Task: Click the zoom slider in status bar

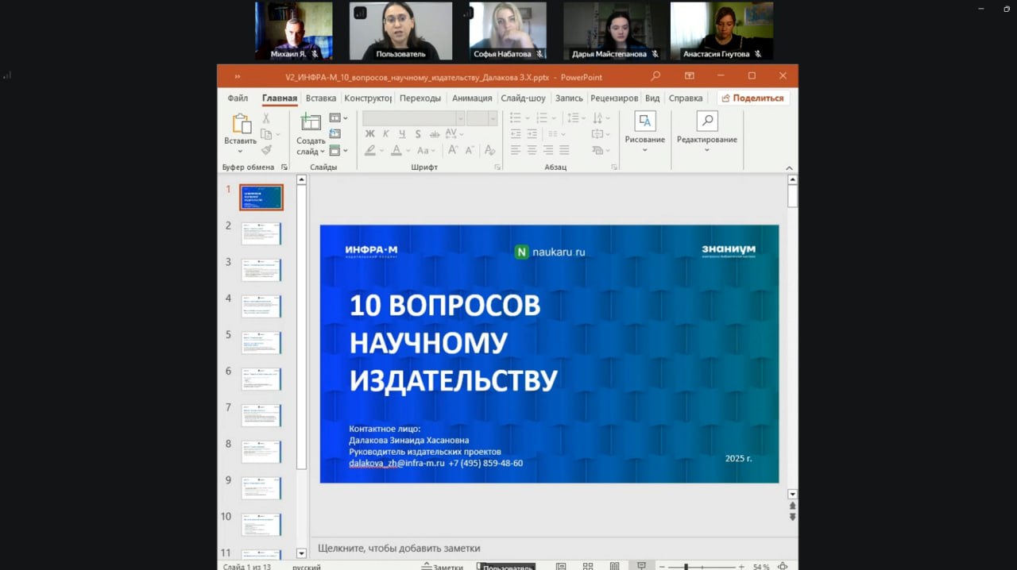Action: click(x=703, y=567)
